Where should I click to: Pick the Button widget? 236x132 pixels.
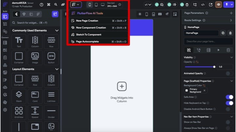(x=51, y=58)
